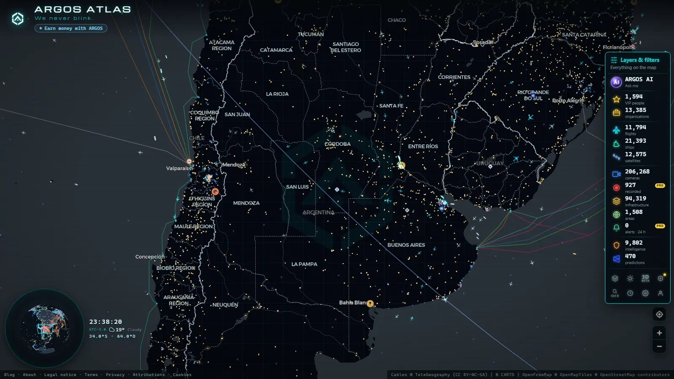
Task: Click the locate-me crosshair button
Action: (659, 314)
